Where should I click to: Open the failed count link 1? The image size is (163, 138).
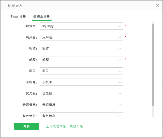pos(78,126)
